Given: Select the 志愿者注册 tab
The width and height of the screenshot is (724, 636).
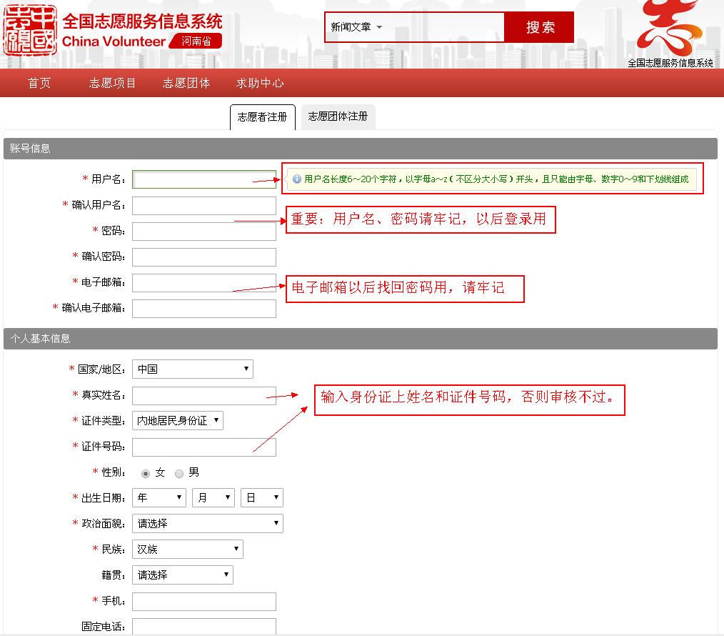Looking at the screenshot, I should click(262, 116).
